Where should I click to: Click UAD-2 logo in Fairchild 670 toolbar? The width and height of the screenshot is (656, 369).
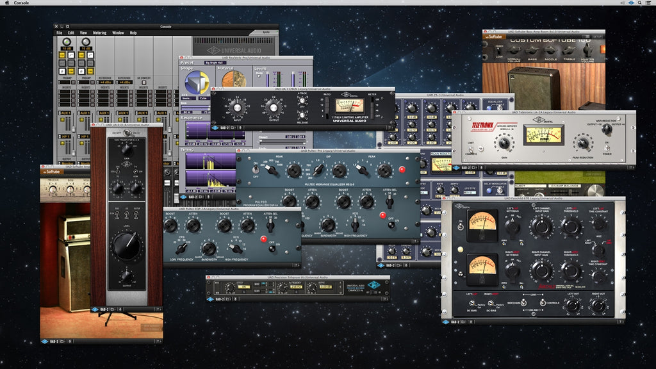coord(446,322)
